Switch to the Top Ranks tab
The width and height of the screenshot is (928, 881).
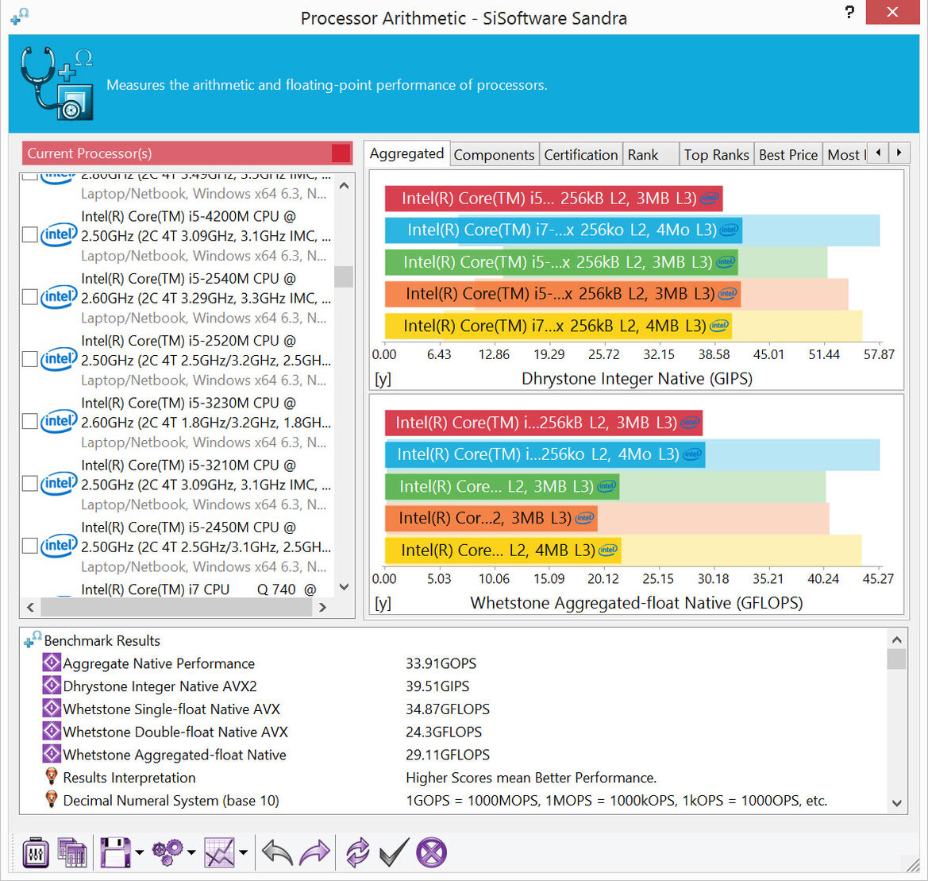click(716, 155)
